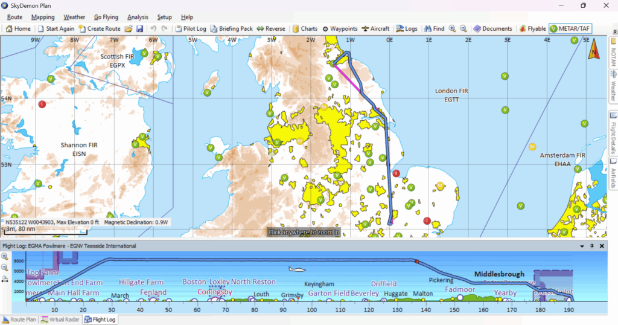Click the undo arrow icon
This screenshot has height=325, width=618.
(x=153, y=28)
